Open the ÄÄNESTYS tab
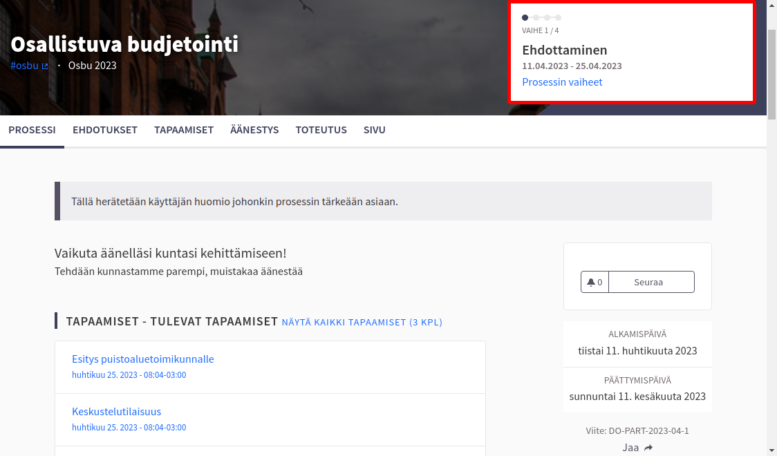The image size is (777, 456). [x=254, y=130]
